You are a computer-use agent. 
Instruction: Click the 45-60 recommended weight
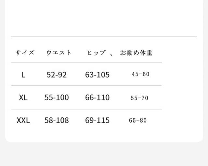(x=140, y=74)
